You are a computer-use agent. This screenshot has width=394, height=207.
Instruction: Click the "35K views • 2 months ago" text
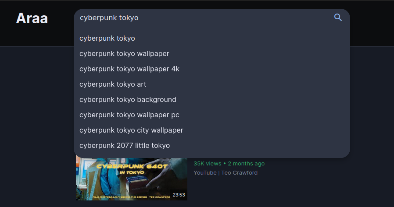(229, 164)
